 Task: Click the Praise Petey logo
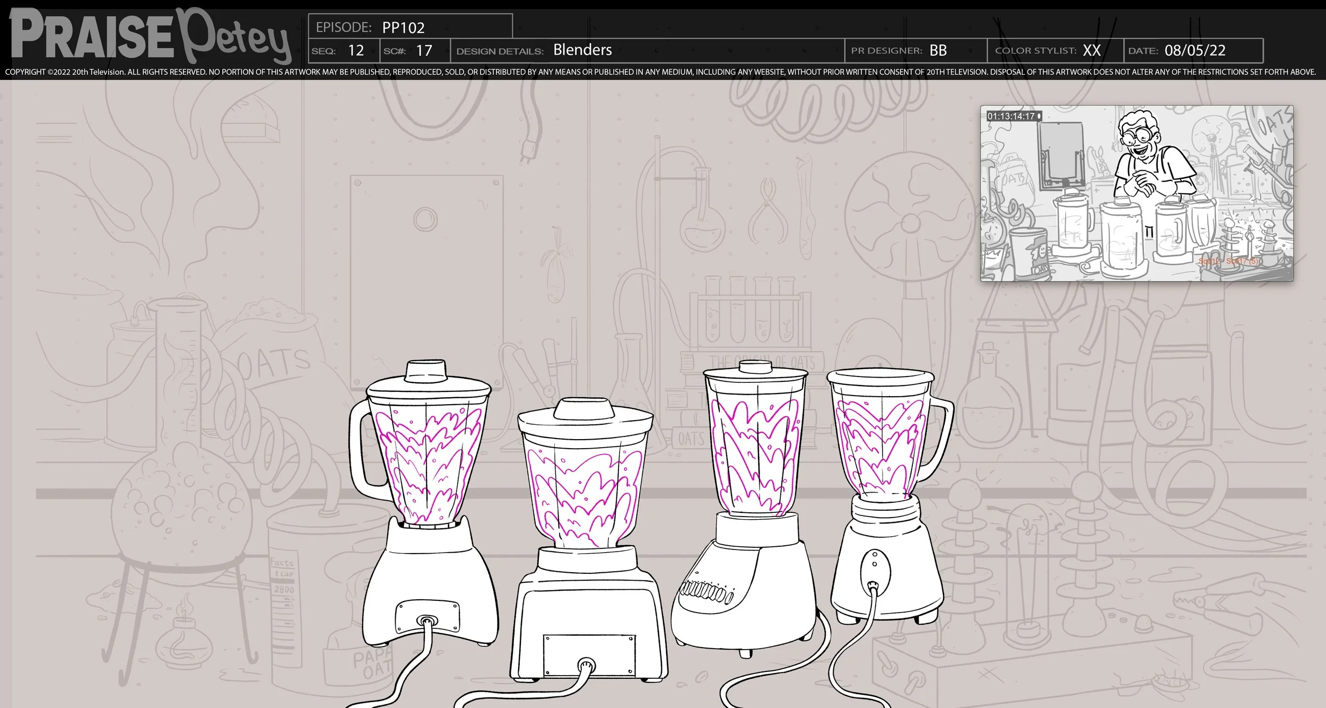point(150,36)
